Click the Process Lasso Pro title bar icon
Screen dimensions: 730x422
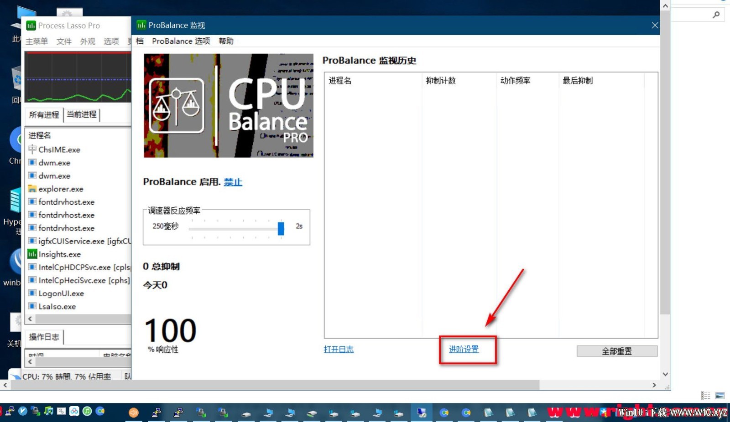click(31, 26)
